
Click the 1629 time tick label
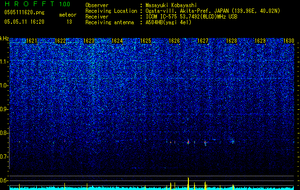260,41
